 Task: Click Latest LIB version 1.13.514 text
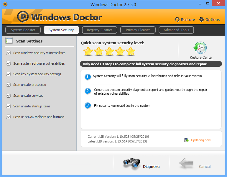(x=117, y=141)
